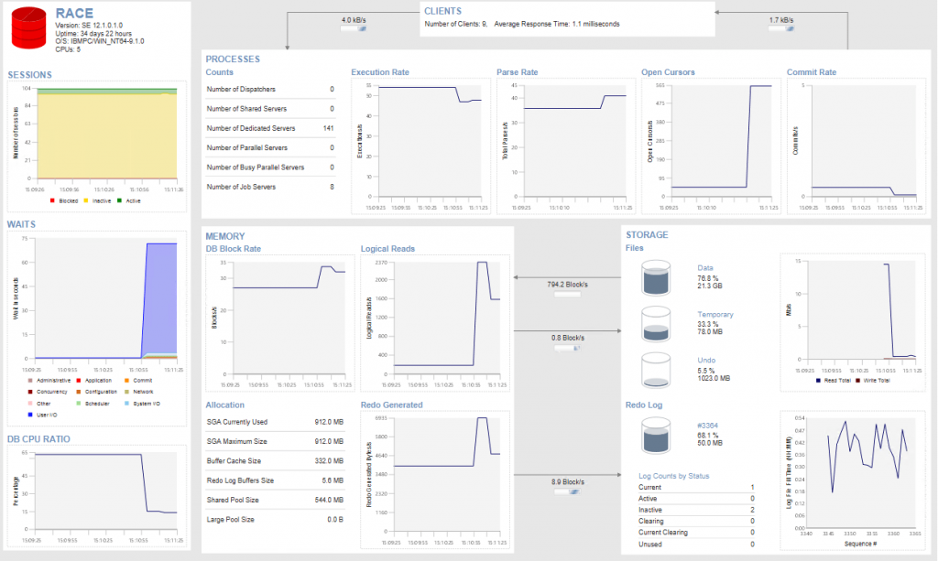Click the Shared Pool Size row
938x561 pixels.
pyautogui.click(x=275, y=500)
